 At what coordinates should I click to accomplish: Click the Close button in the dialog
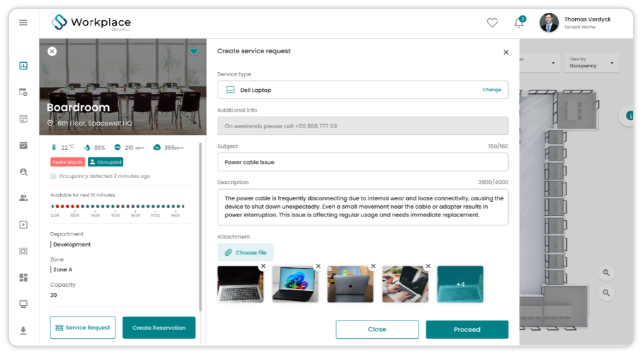coord(377,329)
